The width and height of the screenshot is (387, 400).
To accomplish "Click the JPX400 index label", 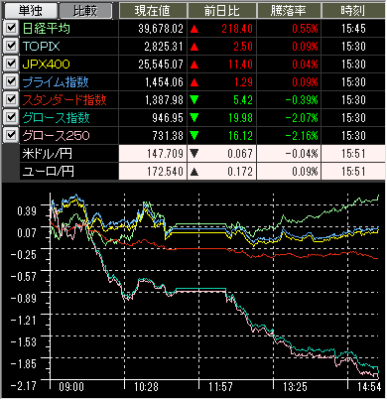I will [x=46, y=65].
